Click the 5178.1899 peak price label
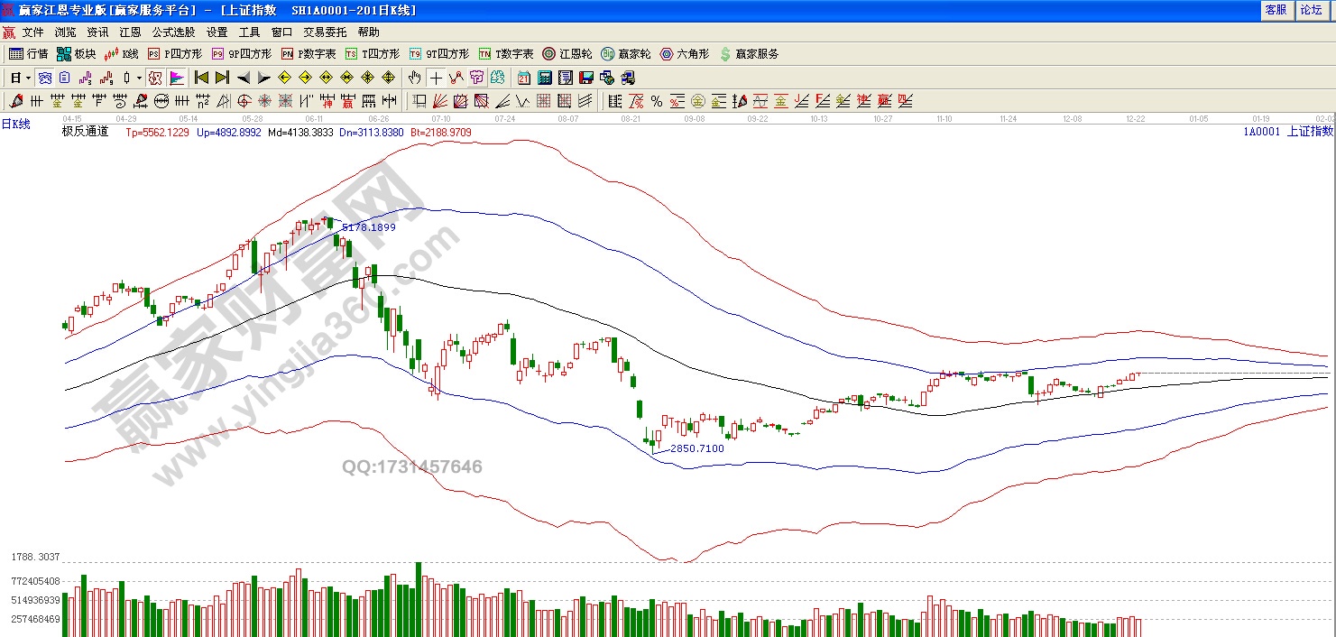 (368, 227)
